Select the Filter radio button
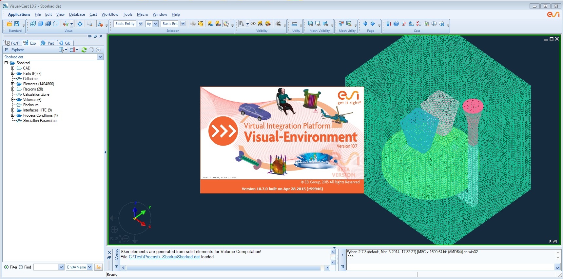This screenshot has width=563, height=279. point(6,267)
